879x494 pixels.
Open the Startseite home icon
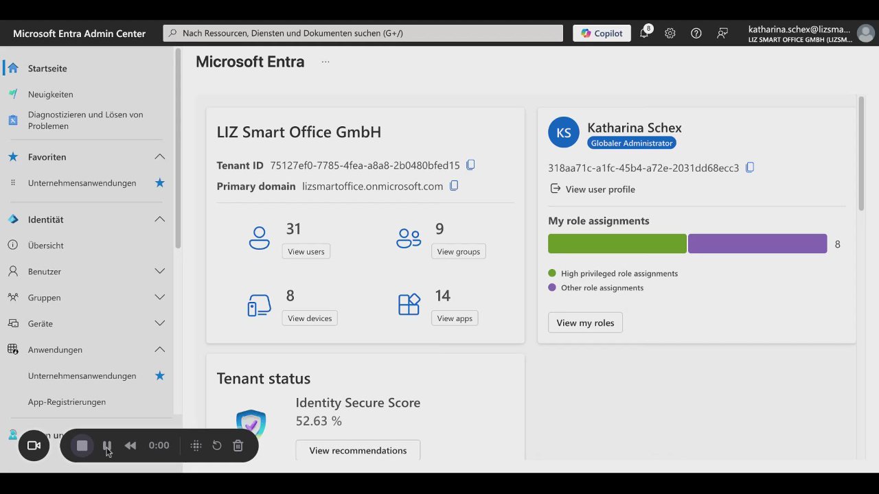13,68
